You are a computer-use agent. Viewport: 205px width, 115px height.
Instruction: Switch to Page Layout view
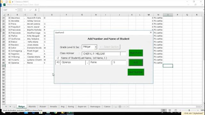click(170, 110)
